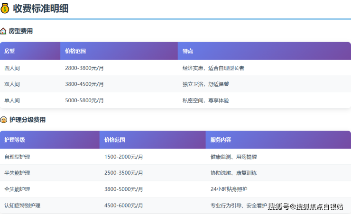Click the 搜狐号@搜狐焦点白银站 watermark text

tap(305, 206)
